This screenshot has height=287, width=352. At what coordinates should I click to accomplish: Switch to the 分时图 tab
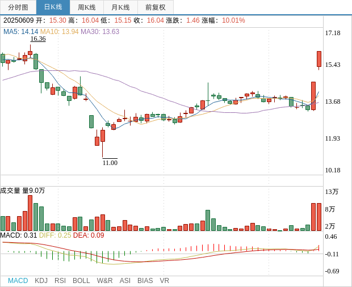[x=18, y=7]
